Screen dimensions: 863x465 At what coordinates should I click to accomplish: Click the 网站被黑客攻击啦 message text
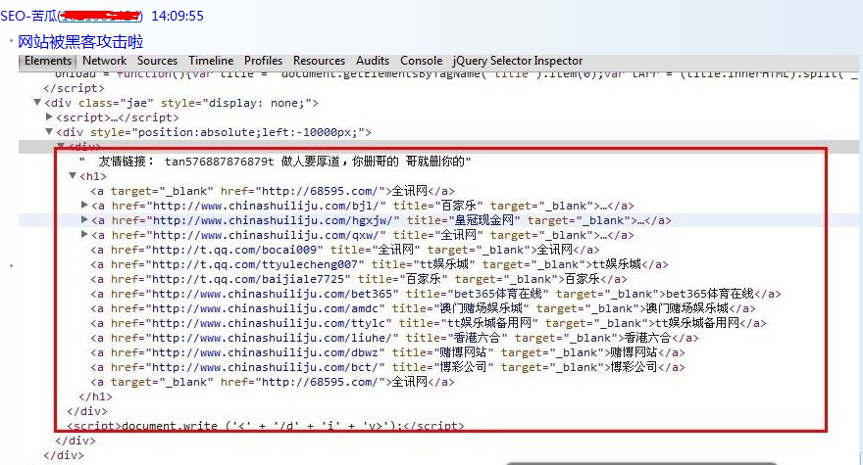click(x=80, y=42)
